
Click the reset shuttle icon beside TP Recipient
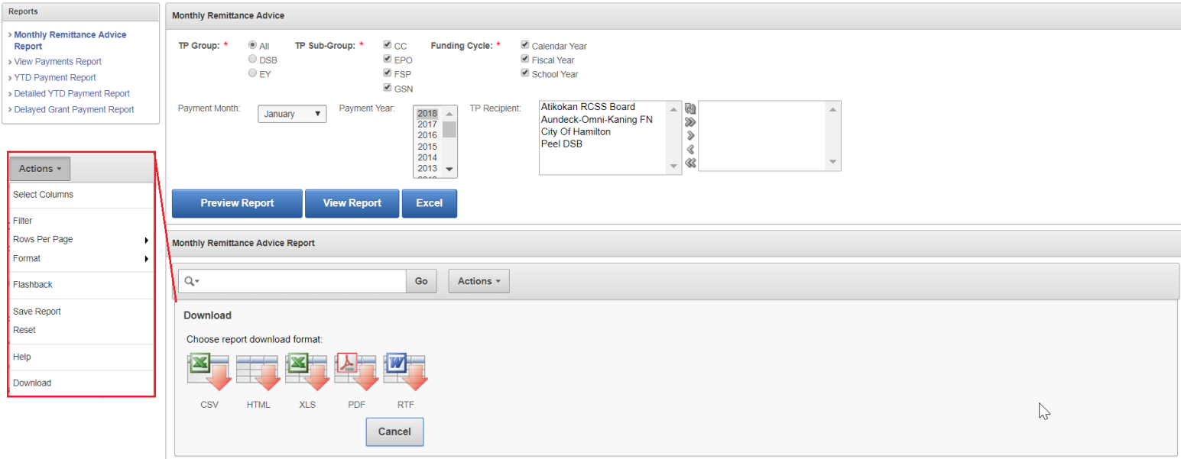pos(690,108)
